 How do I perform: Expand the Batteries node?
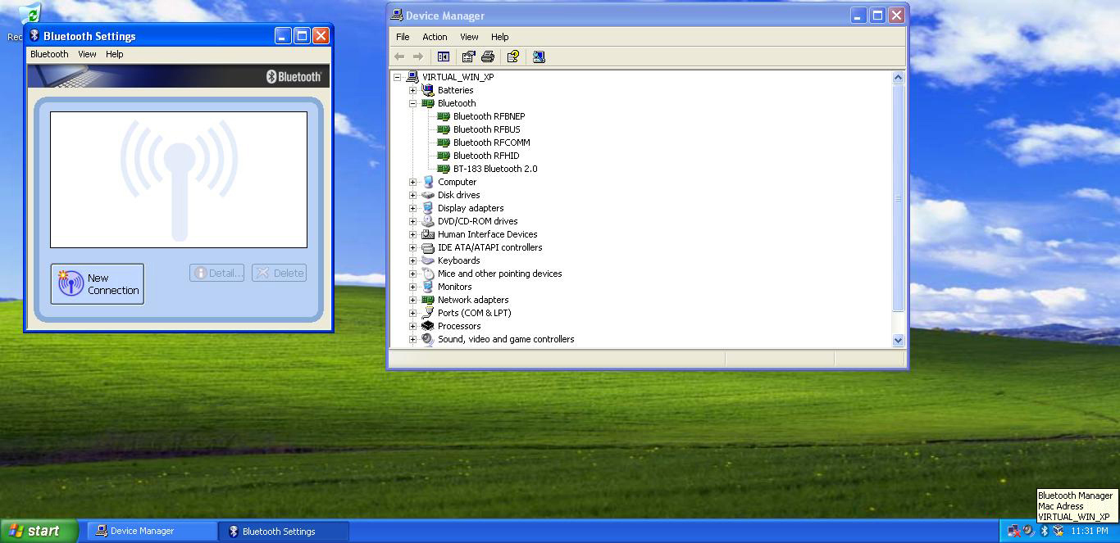413,90
